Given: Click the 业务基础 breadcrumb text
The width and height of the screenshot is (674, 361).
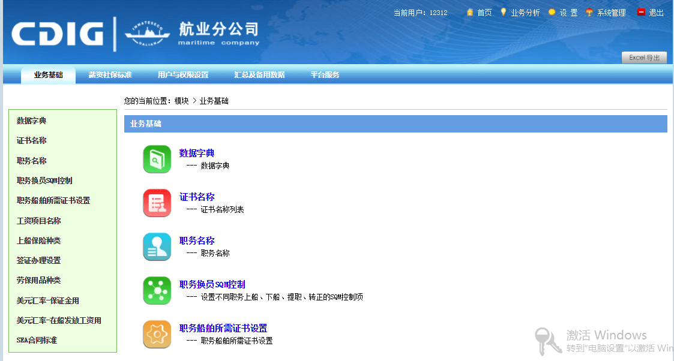Looking at the screenshot, I should tap(214, 101).
